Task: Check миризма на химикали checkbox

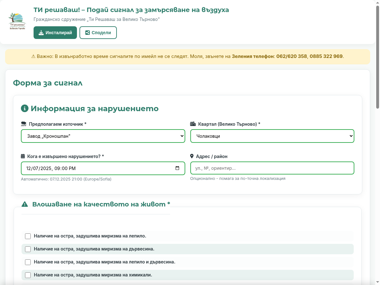Action: pyautogui.click(x=28, y=275)
